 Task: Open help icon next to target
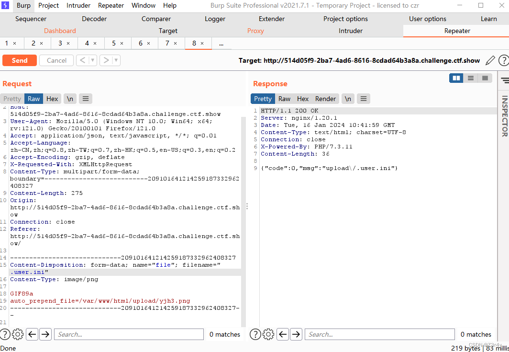point(503,60)
